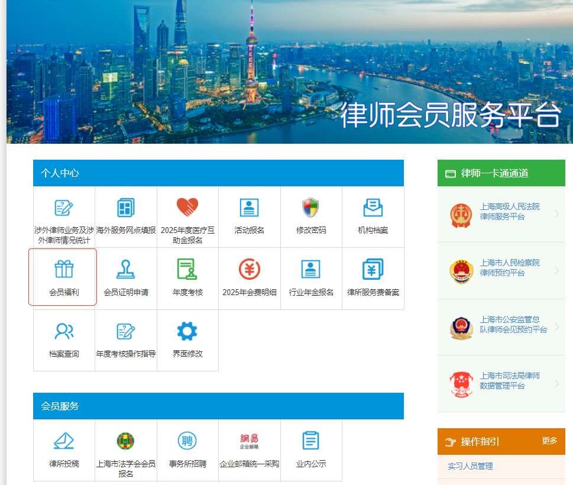573x485 pixels.
Task: Open 年度考核 annual review icon
Action: click(187, 269)
